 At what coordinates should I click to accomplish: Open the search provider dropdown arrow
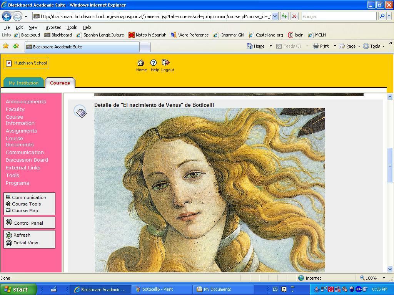point(389,17)
